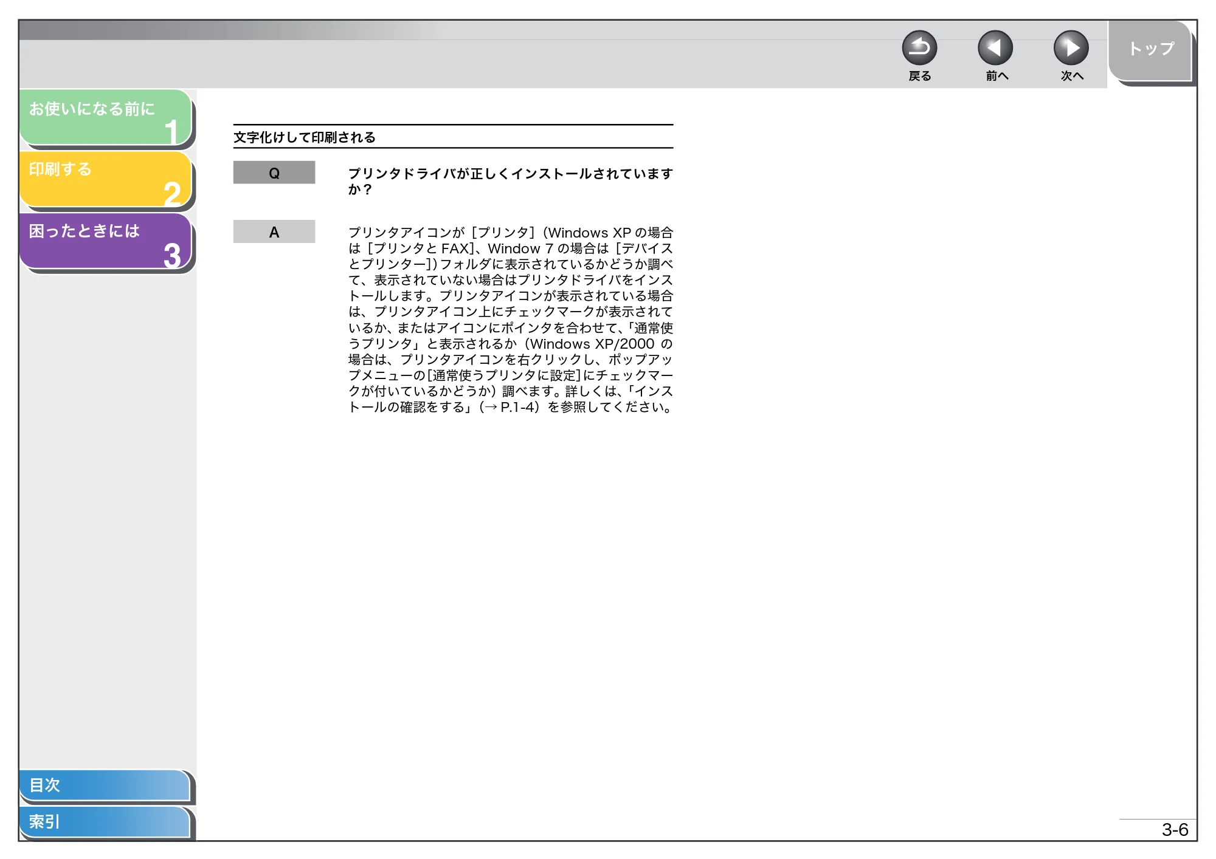Viewport: 1216px width, 859px height.
Task: Open the 目次 (table of contents) button
Action: (105, 785)
